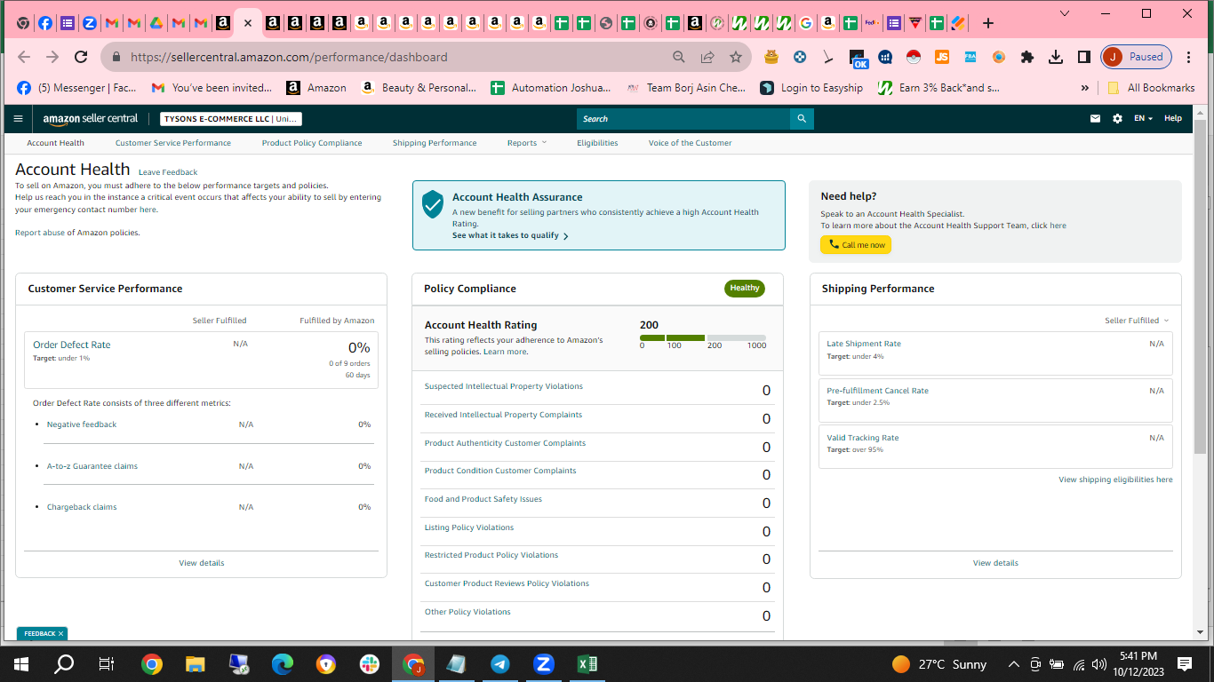
Task: Open Chrome downloads icon
Action: 1056,57
